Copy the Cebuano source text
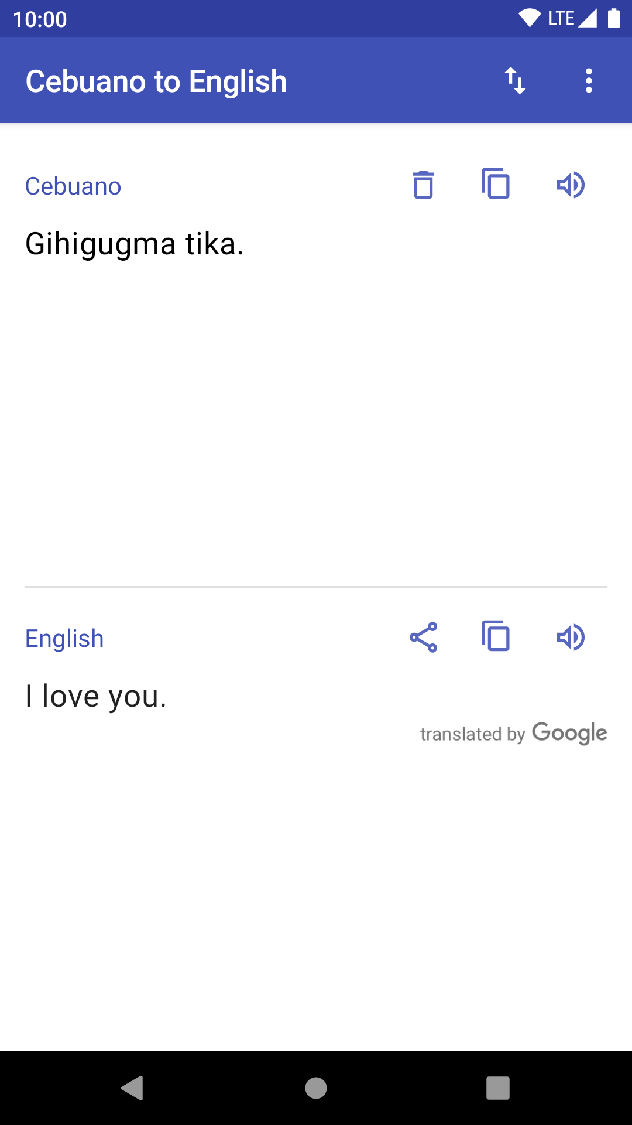The height and width of the screenshot is (1125, 632). (x=496, y=184)
